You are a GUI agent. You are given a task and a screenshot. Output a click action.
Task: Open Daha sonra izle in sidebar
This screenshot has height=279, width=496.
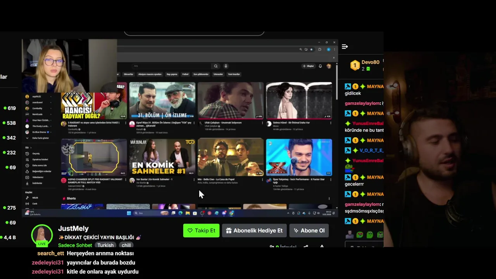36,165
